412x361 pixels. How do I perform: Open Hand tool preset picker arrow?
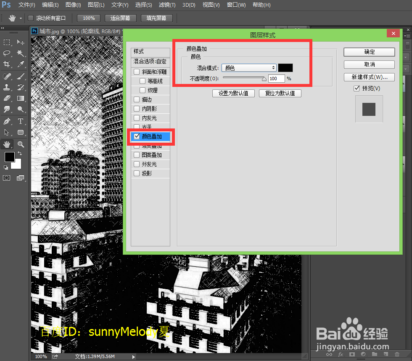click(21, 18)
